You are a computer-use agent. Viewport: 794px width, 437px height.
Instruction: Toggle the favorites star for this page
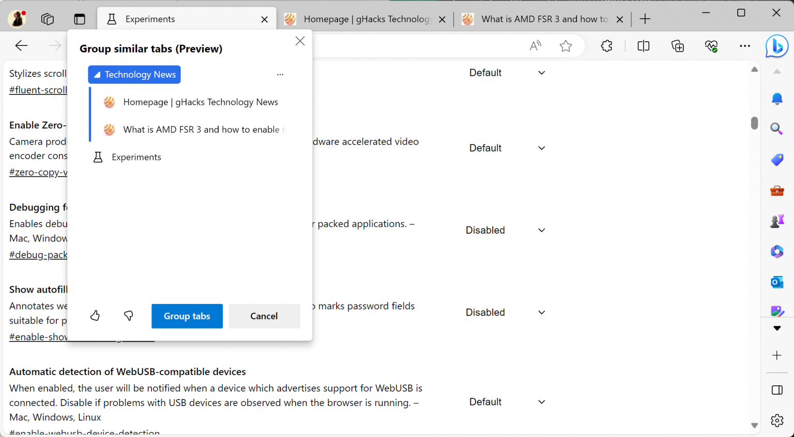[566, 46]
